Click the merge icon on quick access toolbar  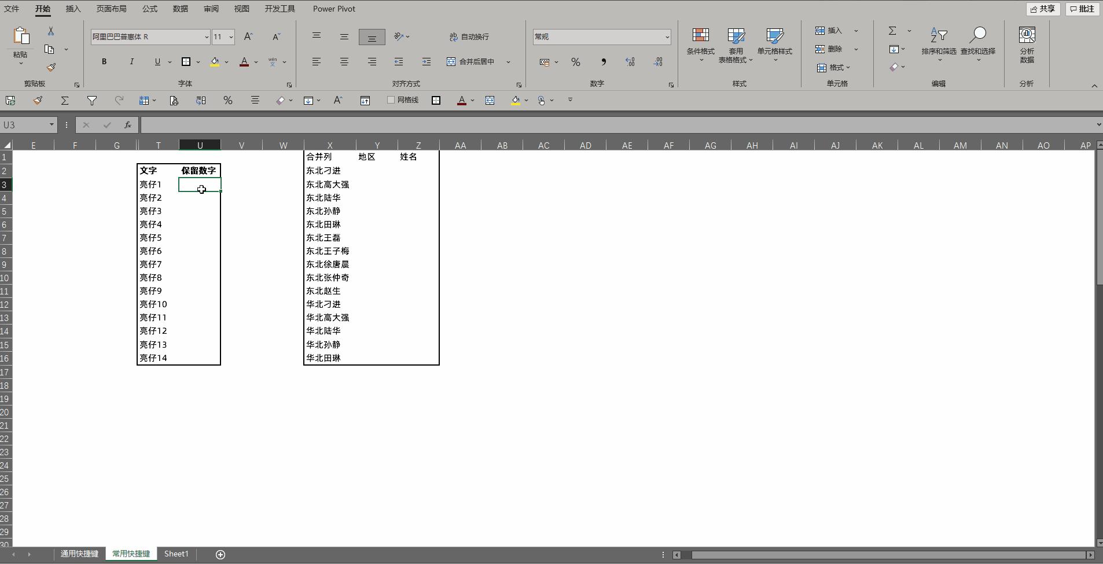pos(490,101)
